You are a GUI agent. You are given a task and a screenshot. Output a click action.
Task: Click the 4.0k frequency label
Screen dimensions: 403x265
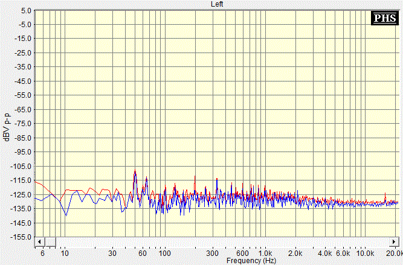click(x=325, y=254)
